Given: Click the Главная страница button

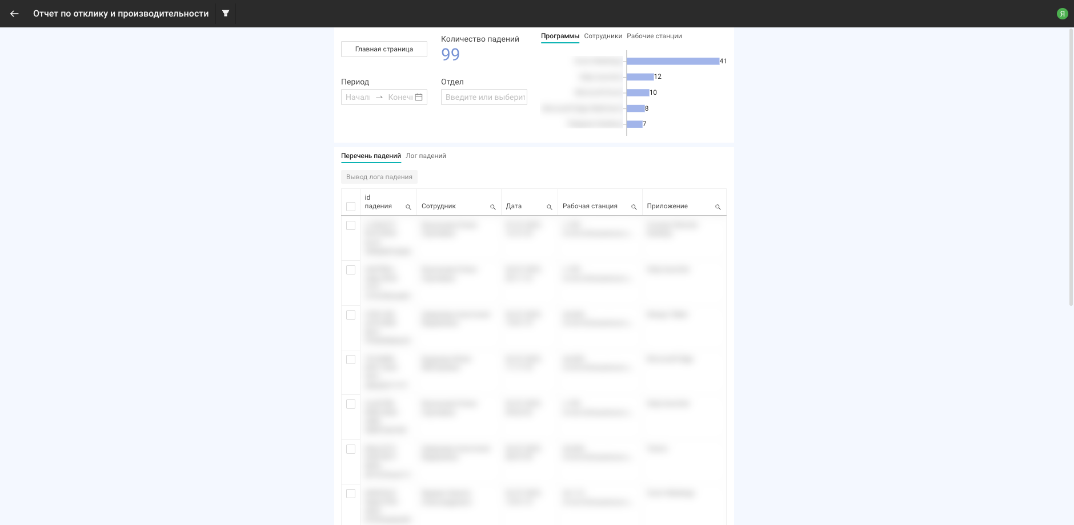Looking at the screenshot, I should click(x=384, y=49).
